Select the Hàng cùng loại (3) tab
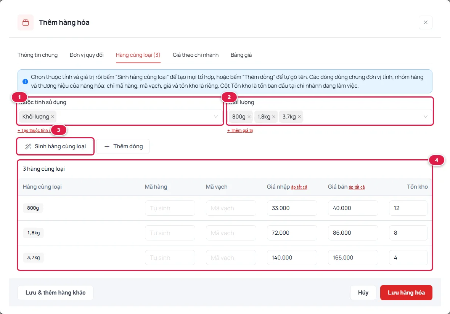Viewport: 450px width, 314px height. pos(138,55)
